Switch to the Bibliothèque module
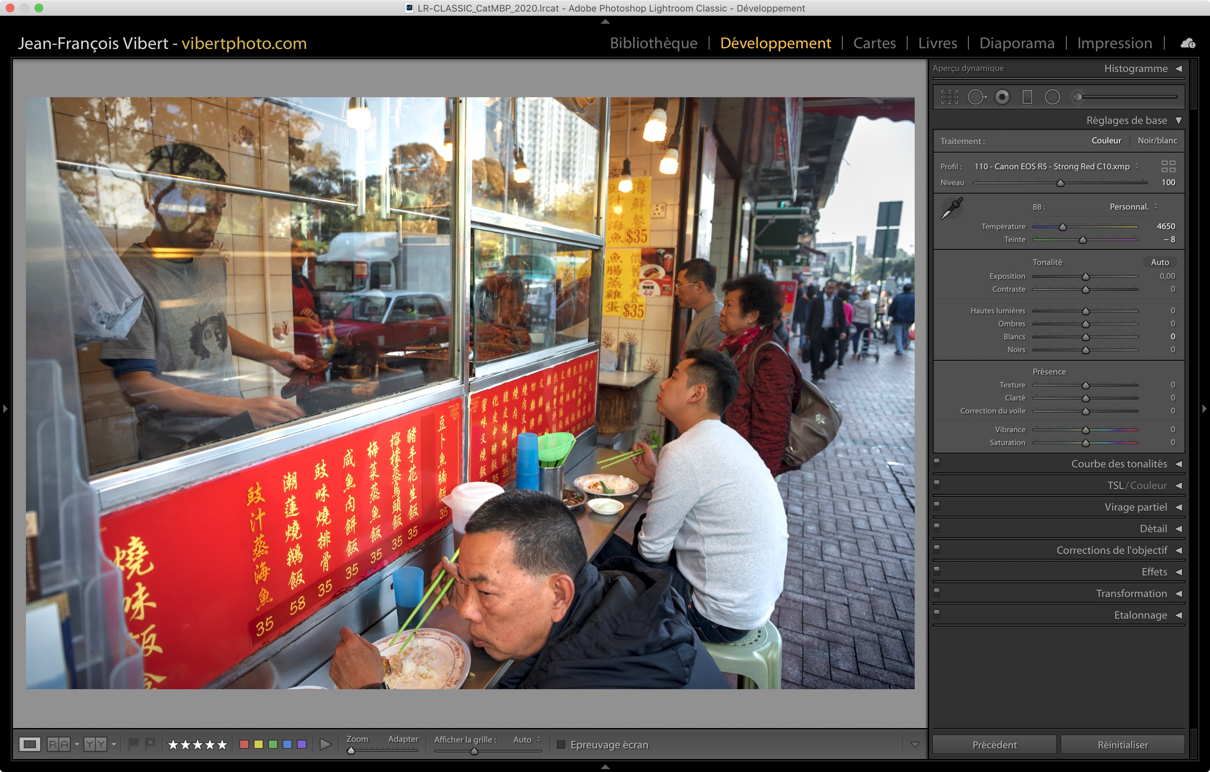This screenshot has height=772, width=1210. tap(653, 43)
